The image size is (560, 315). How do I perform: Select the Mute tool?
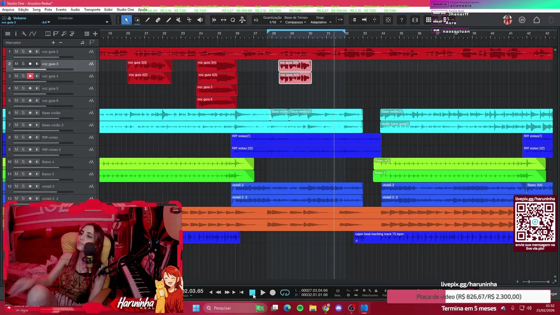coord(178,20)
